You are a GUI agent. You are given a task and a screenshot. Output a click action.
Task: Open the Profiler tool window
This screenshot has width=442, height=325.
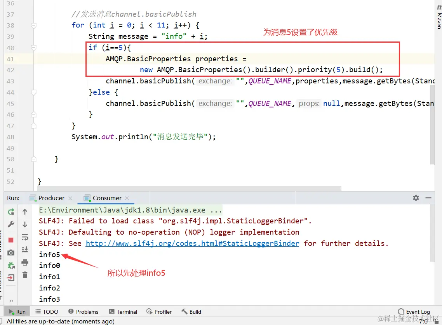159,312
